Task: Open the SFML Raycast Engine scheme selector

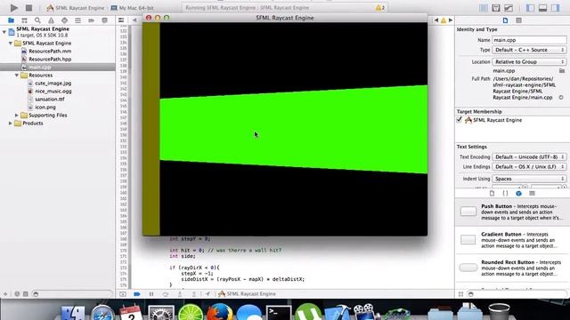Action: coord(76,8)
